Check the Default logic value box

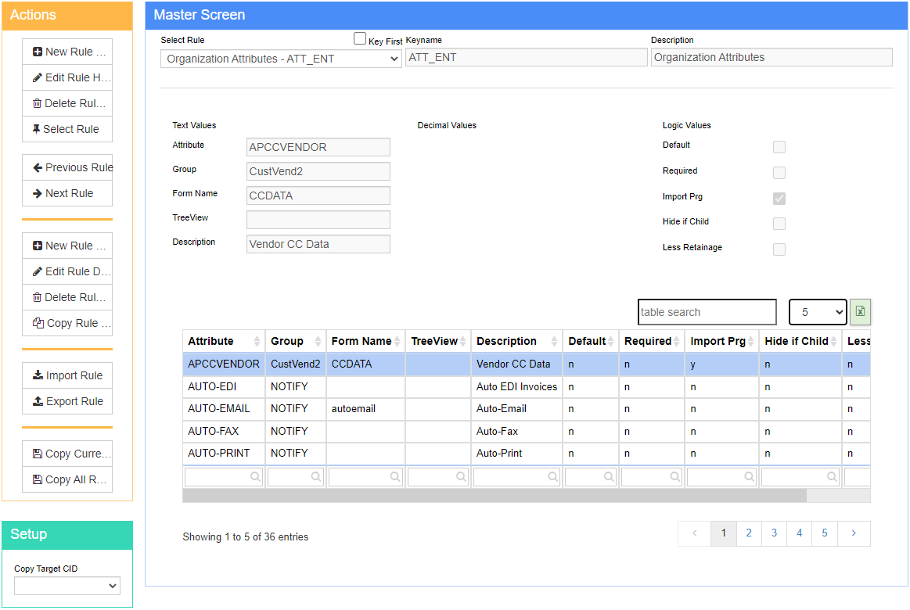779,147
